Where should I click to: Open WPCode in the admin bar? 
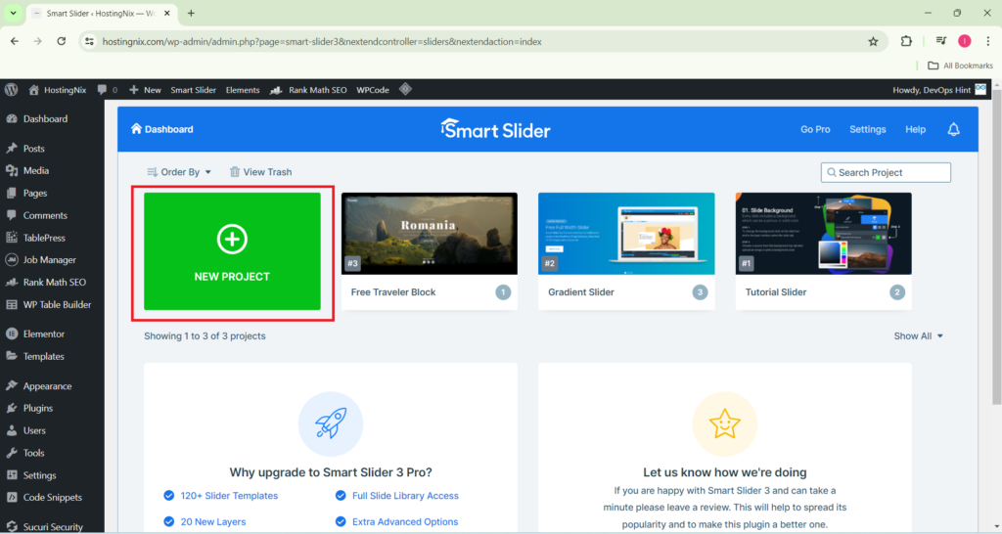tap(373, 90)
